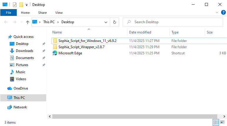The height and width of the screenshot is (126, 227).
Task: Open the File menu tab
Action: 9,13
